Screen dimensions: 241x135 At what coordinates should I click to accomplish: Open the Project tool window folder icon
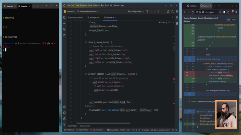(x=64, y=18)
